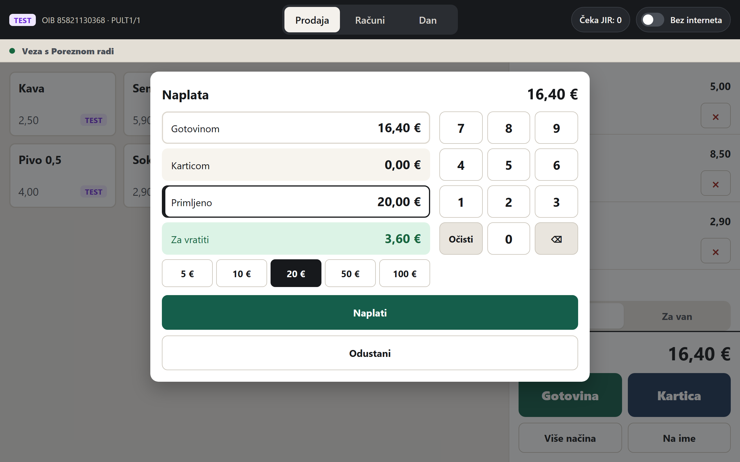Open the Dan tab
Image resolution: width=740 pixels, height=462 pixels.
pos(428,20)
